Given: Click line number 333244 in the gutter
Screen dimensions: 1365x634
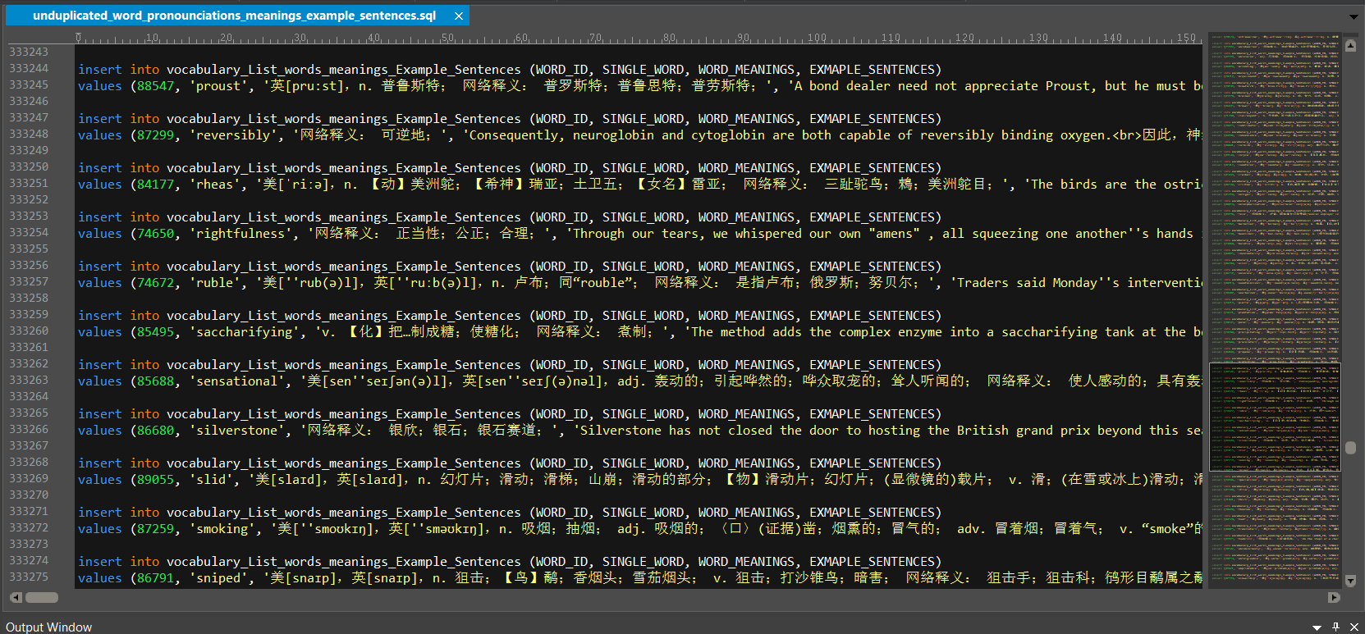Looking at the screenshot, I should point(29,69).
